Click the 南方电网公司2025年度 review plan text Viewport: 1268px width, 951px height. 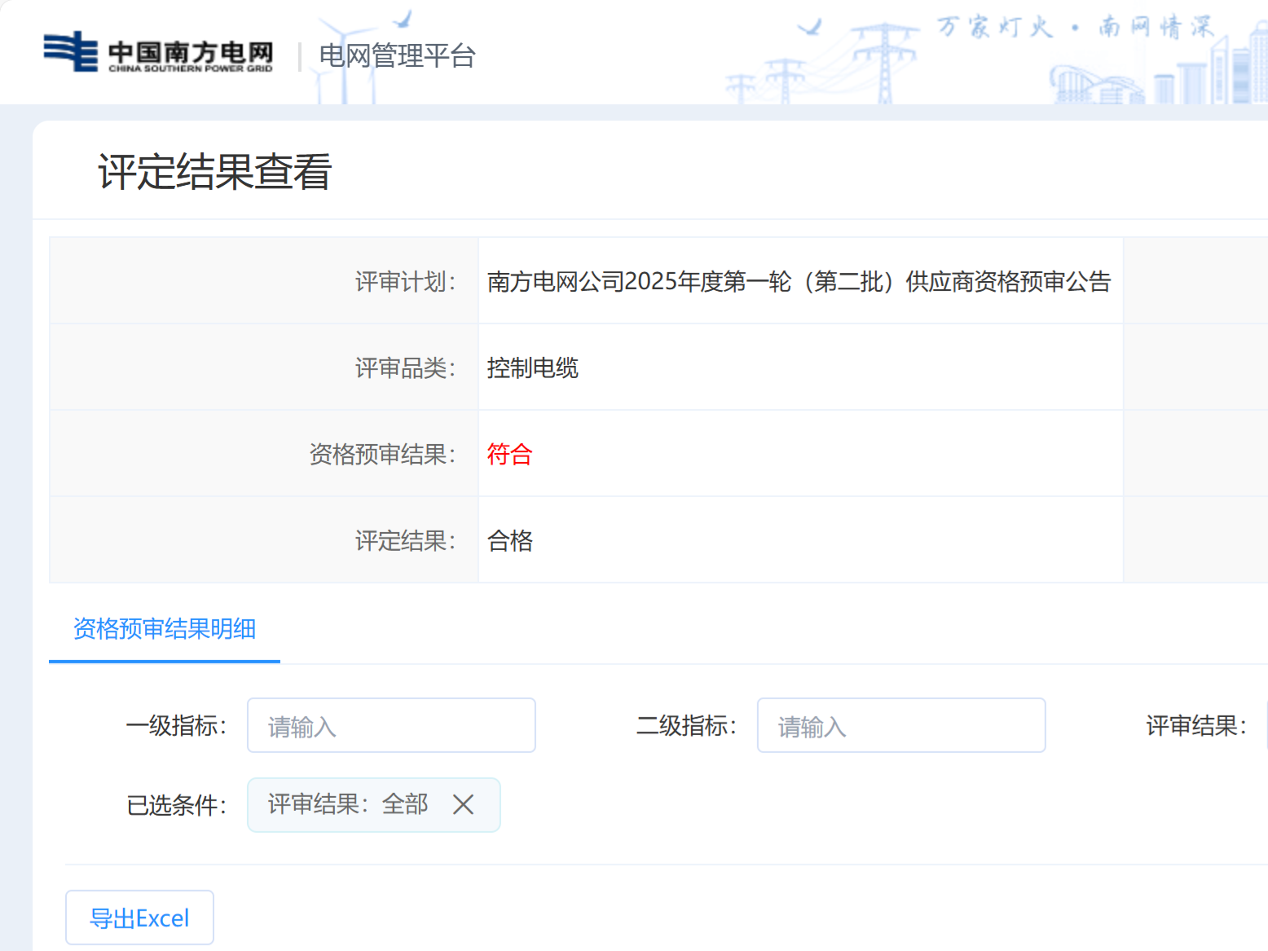[799, 281]
